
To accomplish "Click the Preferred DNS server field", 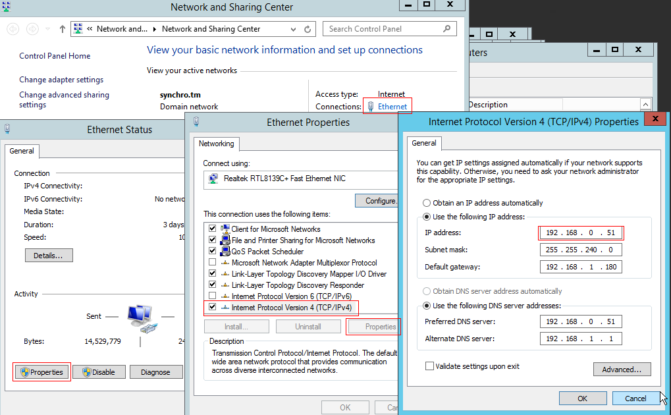I will tap(581, 321).
